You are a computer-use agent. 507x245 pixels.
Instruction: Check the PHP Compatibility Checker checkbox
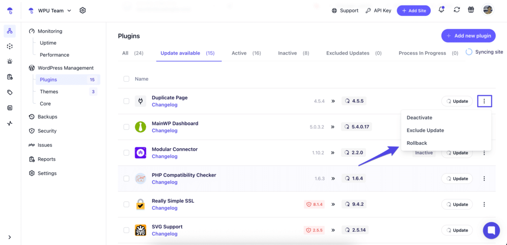coord(126,179)
